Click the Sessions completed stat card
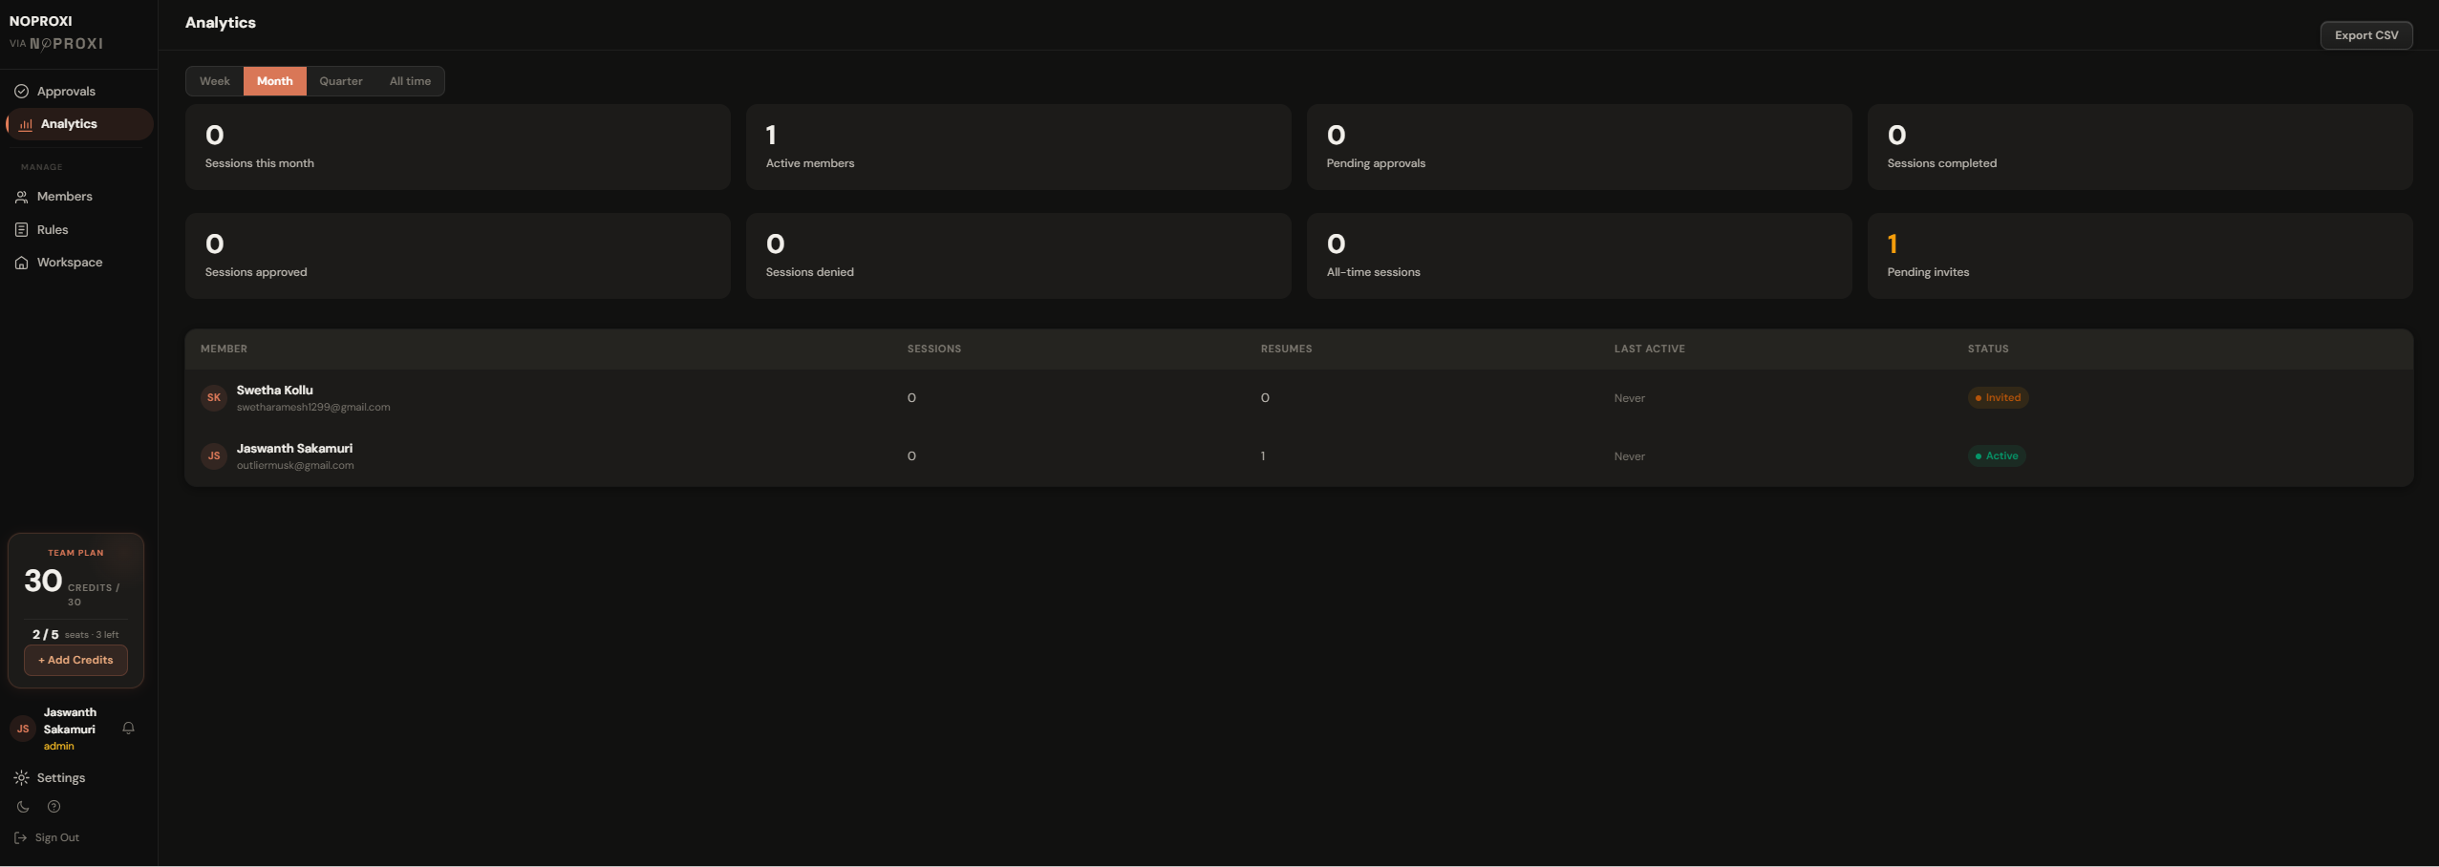 tap(2140, 147)
